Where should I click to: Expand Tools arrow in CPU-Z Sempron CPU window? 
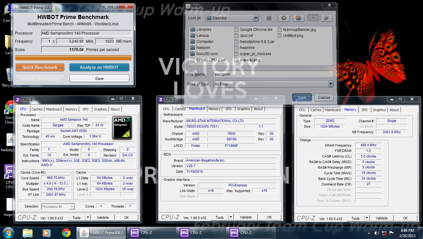[88, 218]
